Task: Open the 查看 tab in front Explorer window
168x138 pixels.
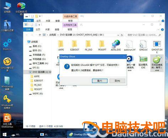Action: [57, 29]
